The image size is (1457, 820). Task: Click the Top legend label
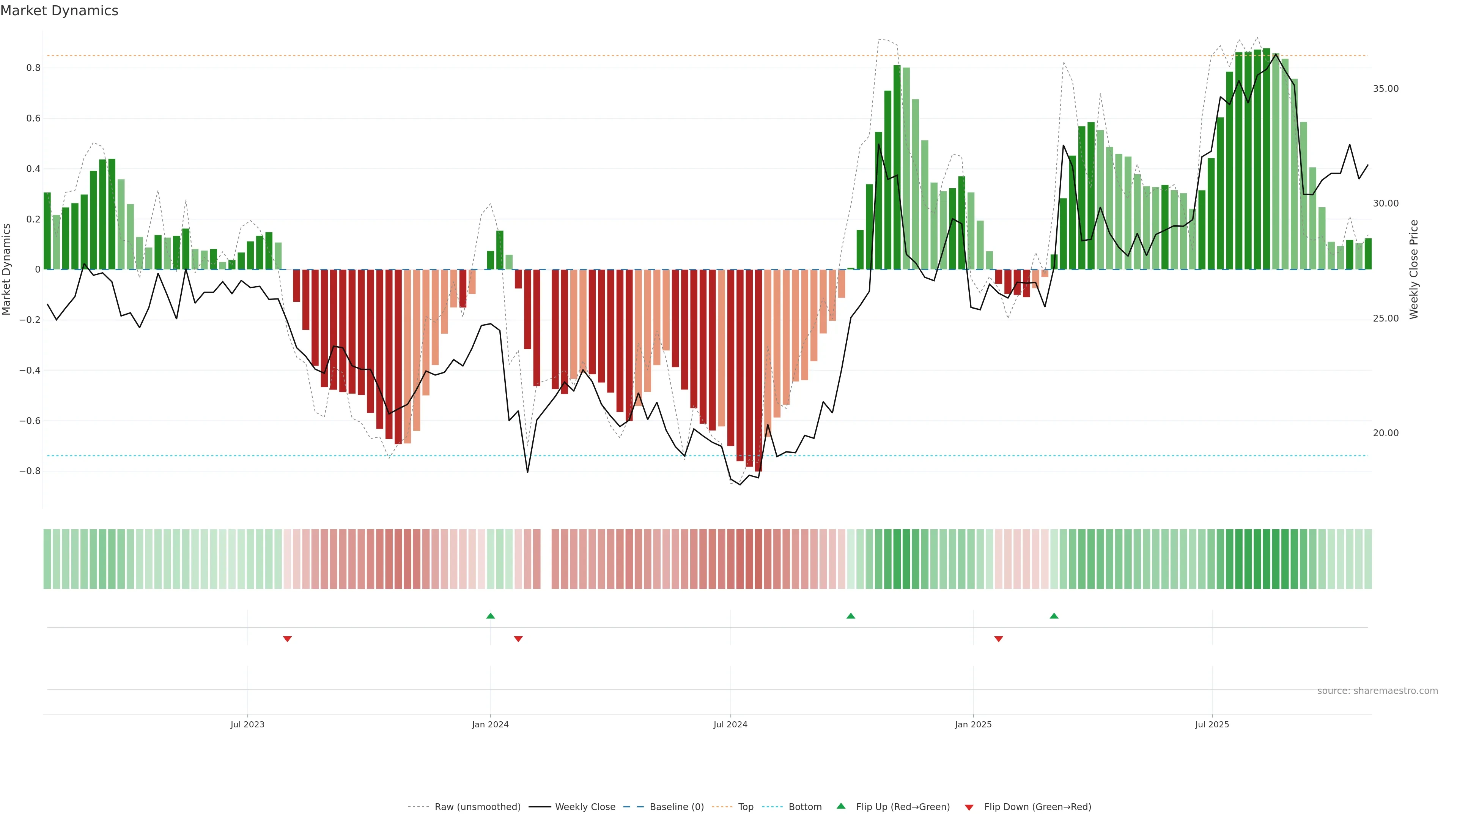click(746, 807)
